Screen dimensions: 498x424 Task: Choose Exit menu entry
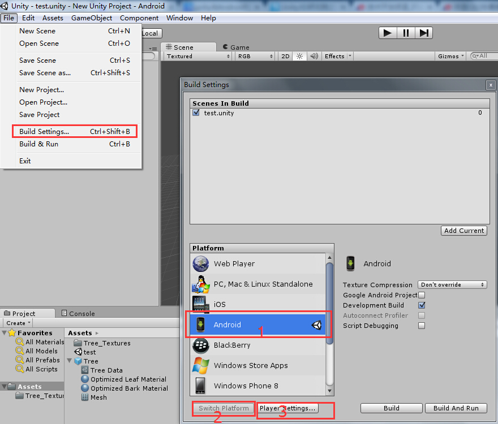[x=75, y=161]
